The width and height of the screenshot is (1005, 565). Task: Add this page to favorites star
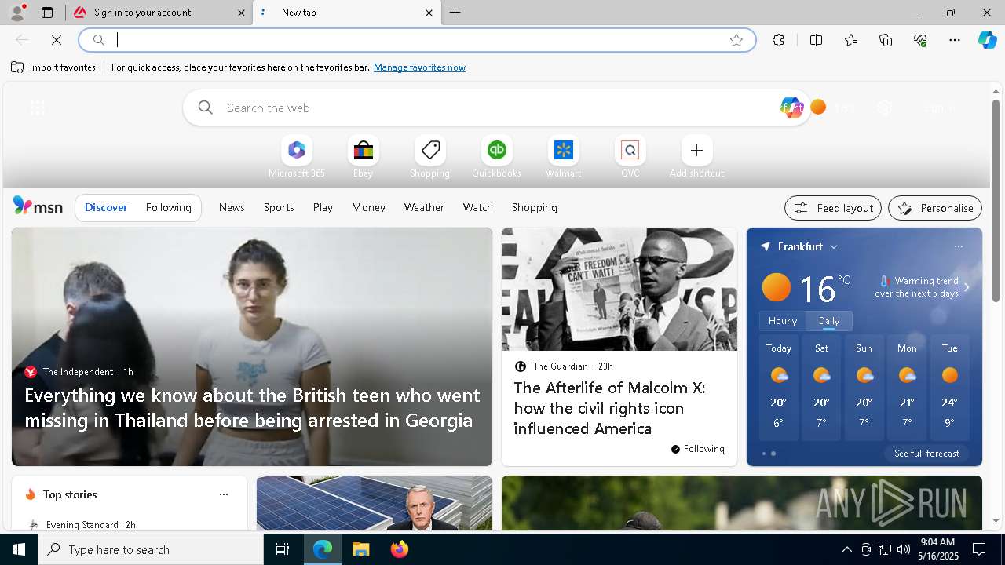[736, 40]
